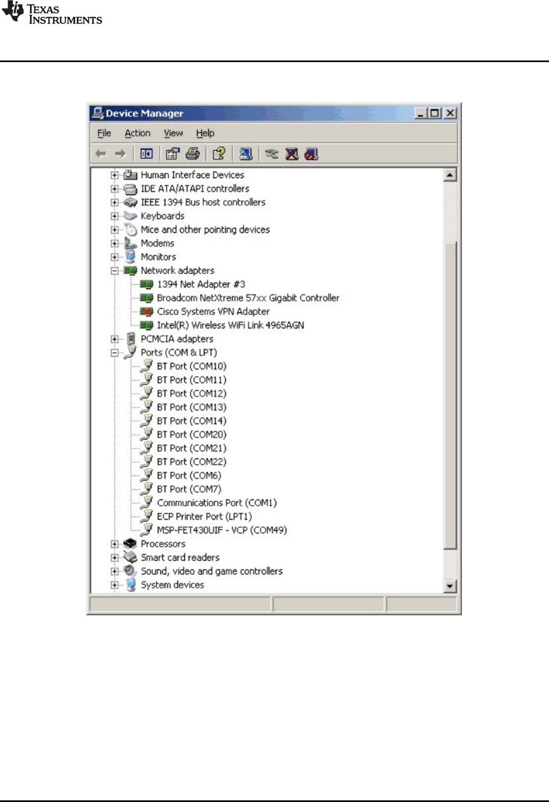Expand the Modems node
The width and height of the screenshot is (549, 802).
(x=114, y=243)
